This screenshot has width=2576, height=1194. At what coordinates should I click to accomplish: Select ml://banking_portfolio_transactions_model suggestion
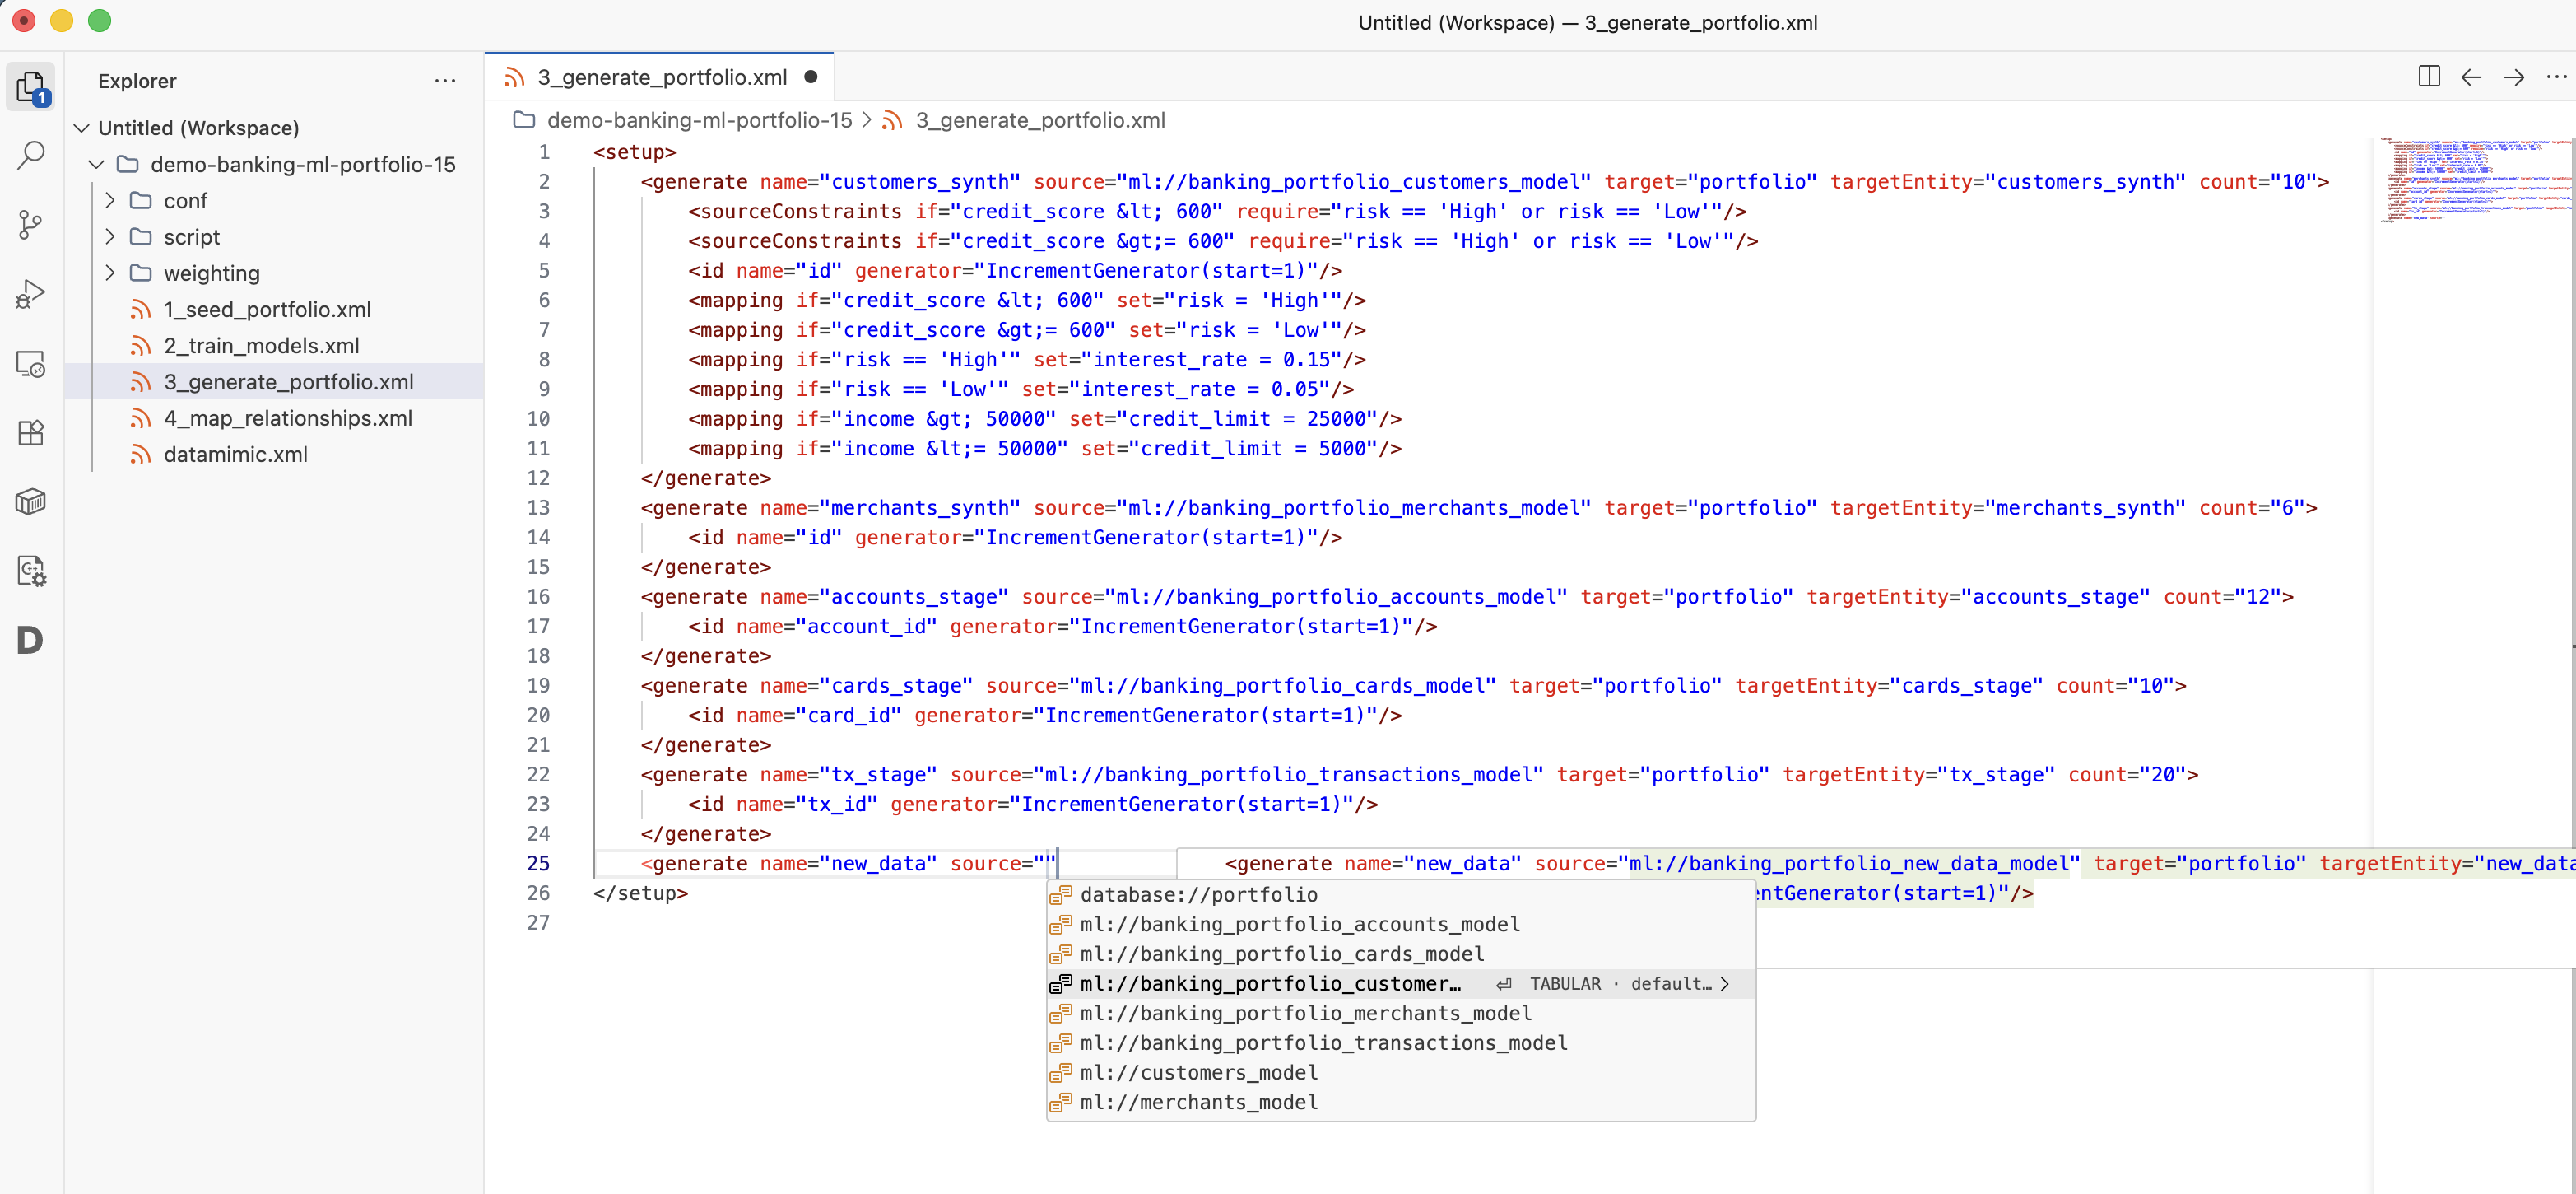coord(1401,1042)
